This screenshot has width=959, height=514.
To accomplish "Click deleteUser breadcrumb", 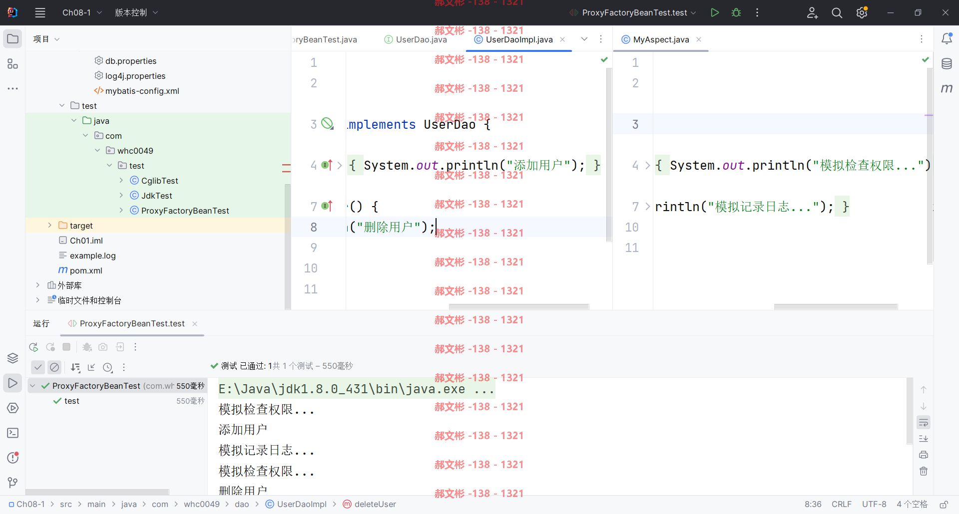I will click(370, 505).
